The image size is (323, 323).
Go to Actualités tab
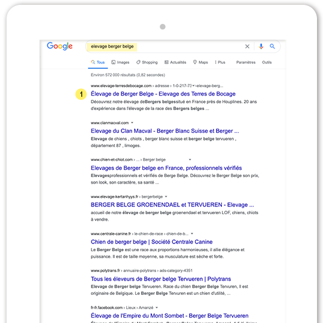click(x=175, y=62)
